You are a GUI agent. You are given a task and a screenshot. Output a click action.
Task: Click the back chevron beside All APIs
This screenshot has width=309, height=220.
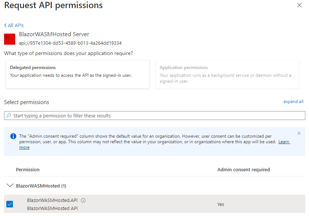pyautogui.click(x=6, y=25)
